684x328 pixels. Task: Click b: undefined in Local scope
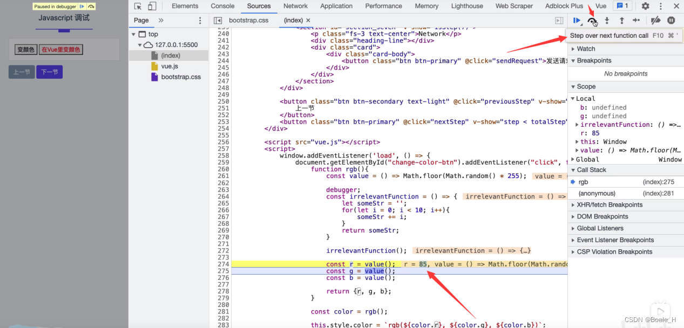point(604,107)
